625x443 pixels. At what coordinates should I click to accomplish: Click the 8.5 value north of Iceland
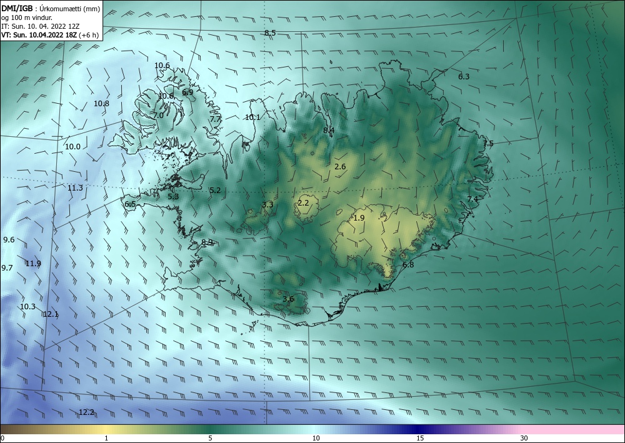coord(270,33)
